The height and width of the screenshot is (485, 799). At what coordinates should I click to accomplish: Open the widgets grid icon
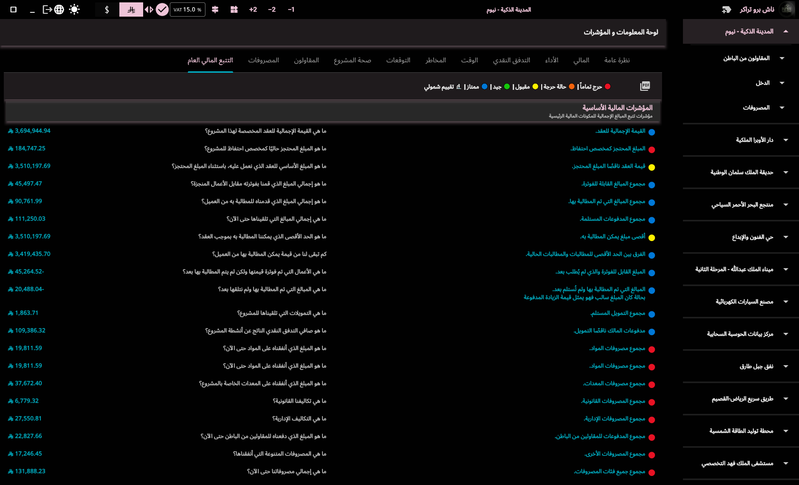click(x=234, y=10)
